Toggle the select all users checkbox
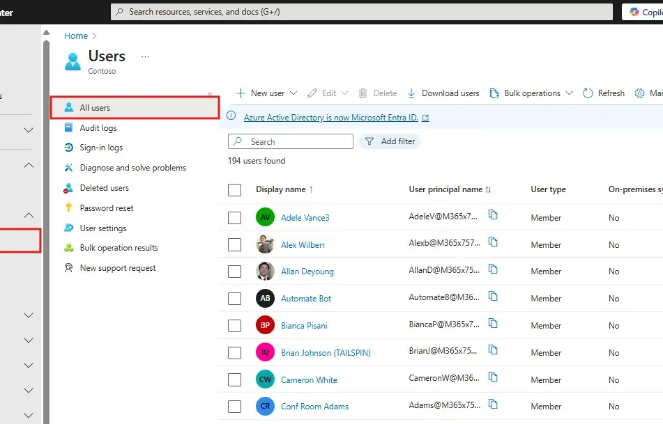Viewport: 663px width, 424px height. coord(235,189)
